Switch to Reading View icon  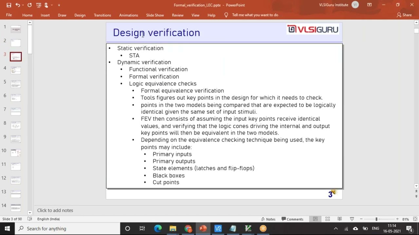point(339,219)
